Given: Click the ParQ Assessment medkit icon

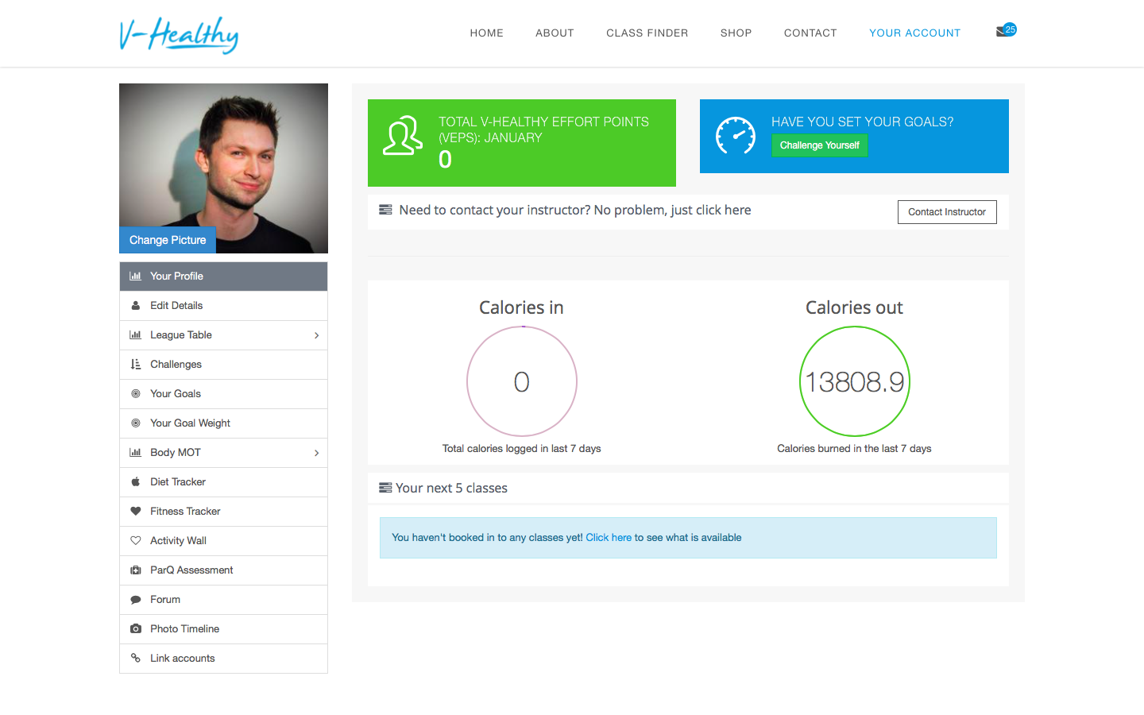Looking at the screenshot, I should [136, 570].
